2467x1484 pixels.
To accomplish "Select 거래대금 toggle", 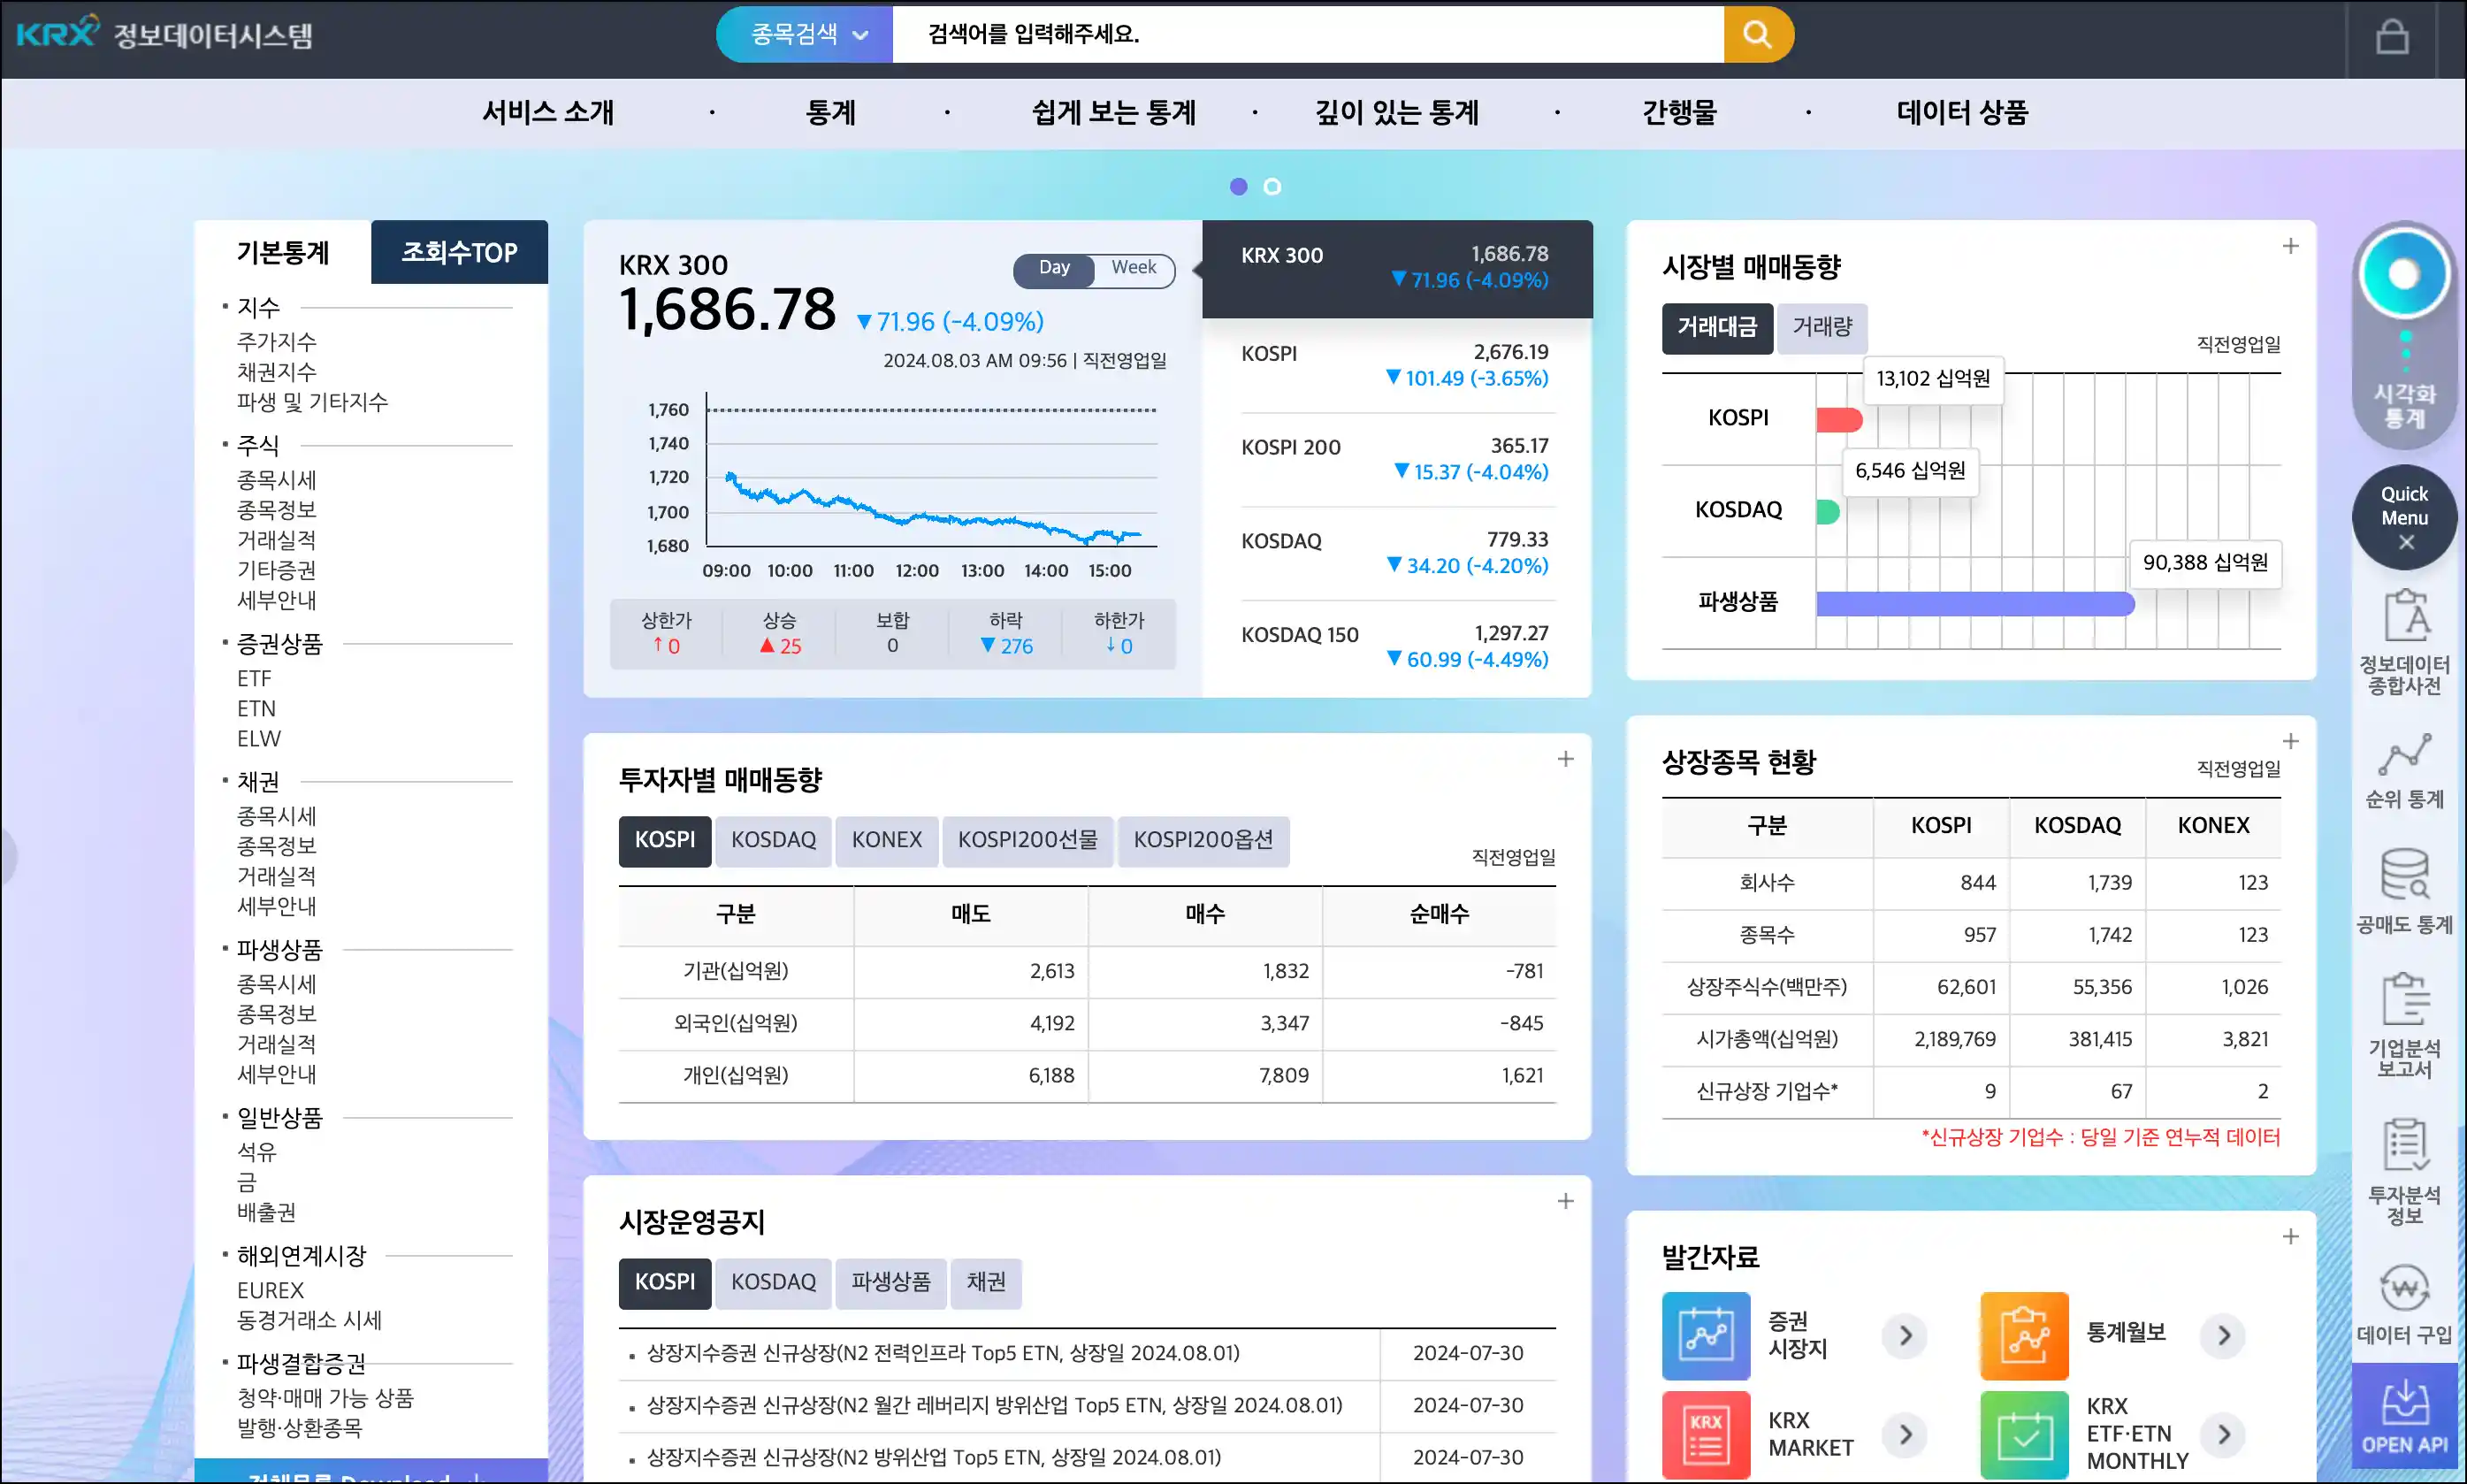I will (x=1716, y=327).
